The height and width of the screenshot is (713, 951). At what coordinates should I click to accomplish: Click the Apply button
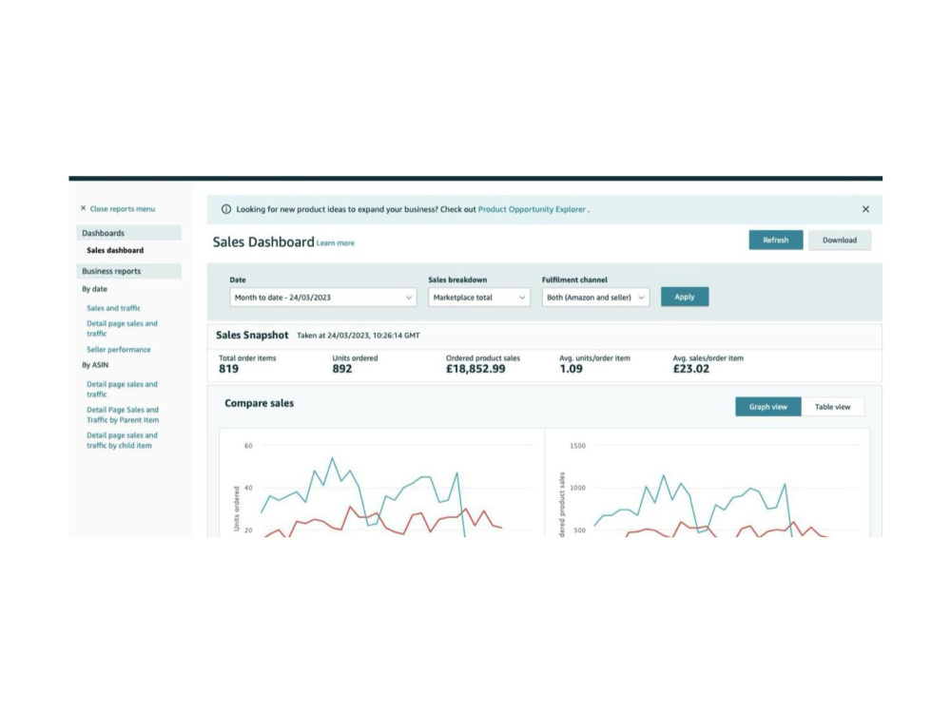(x=685, y=297)
